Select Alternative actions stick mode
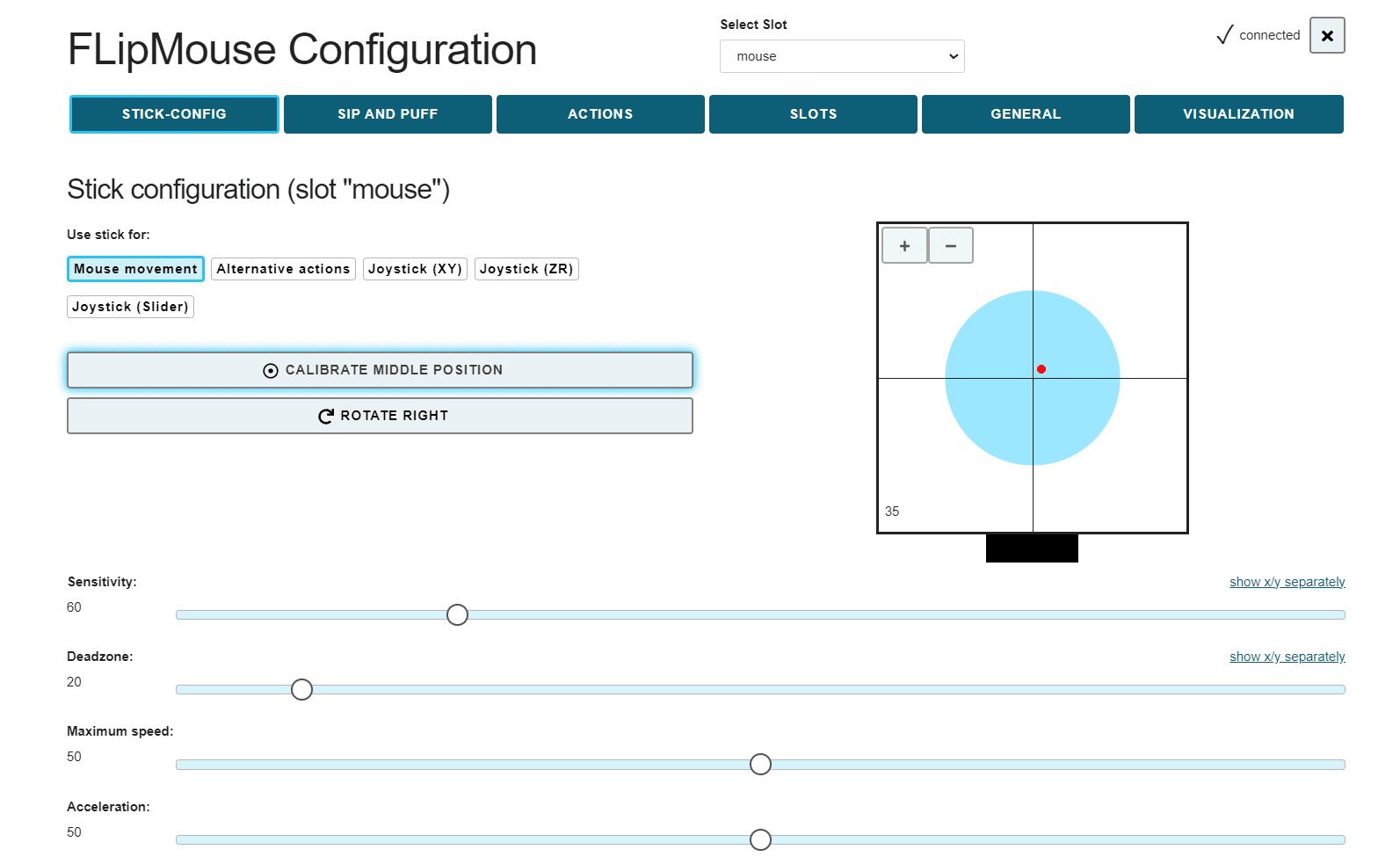 [283, 269]
